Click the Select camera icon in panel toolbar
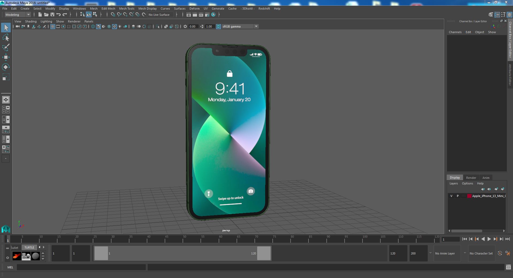This screenshot has height=278, width=513. tap(17, 26)
